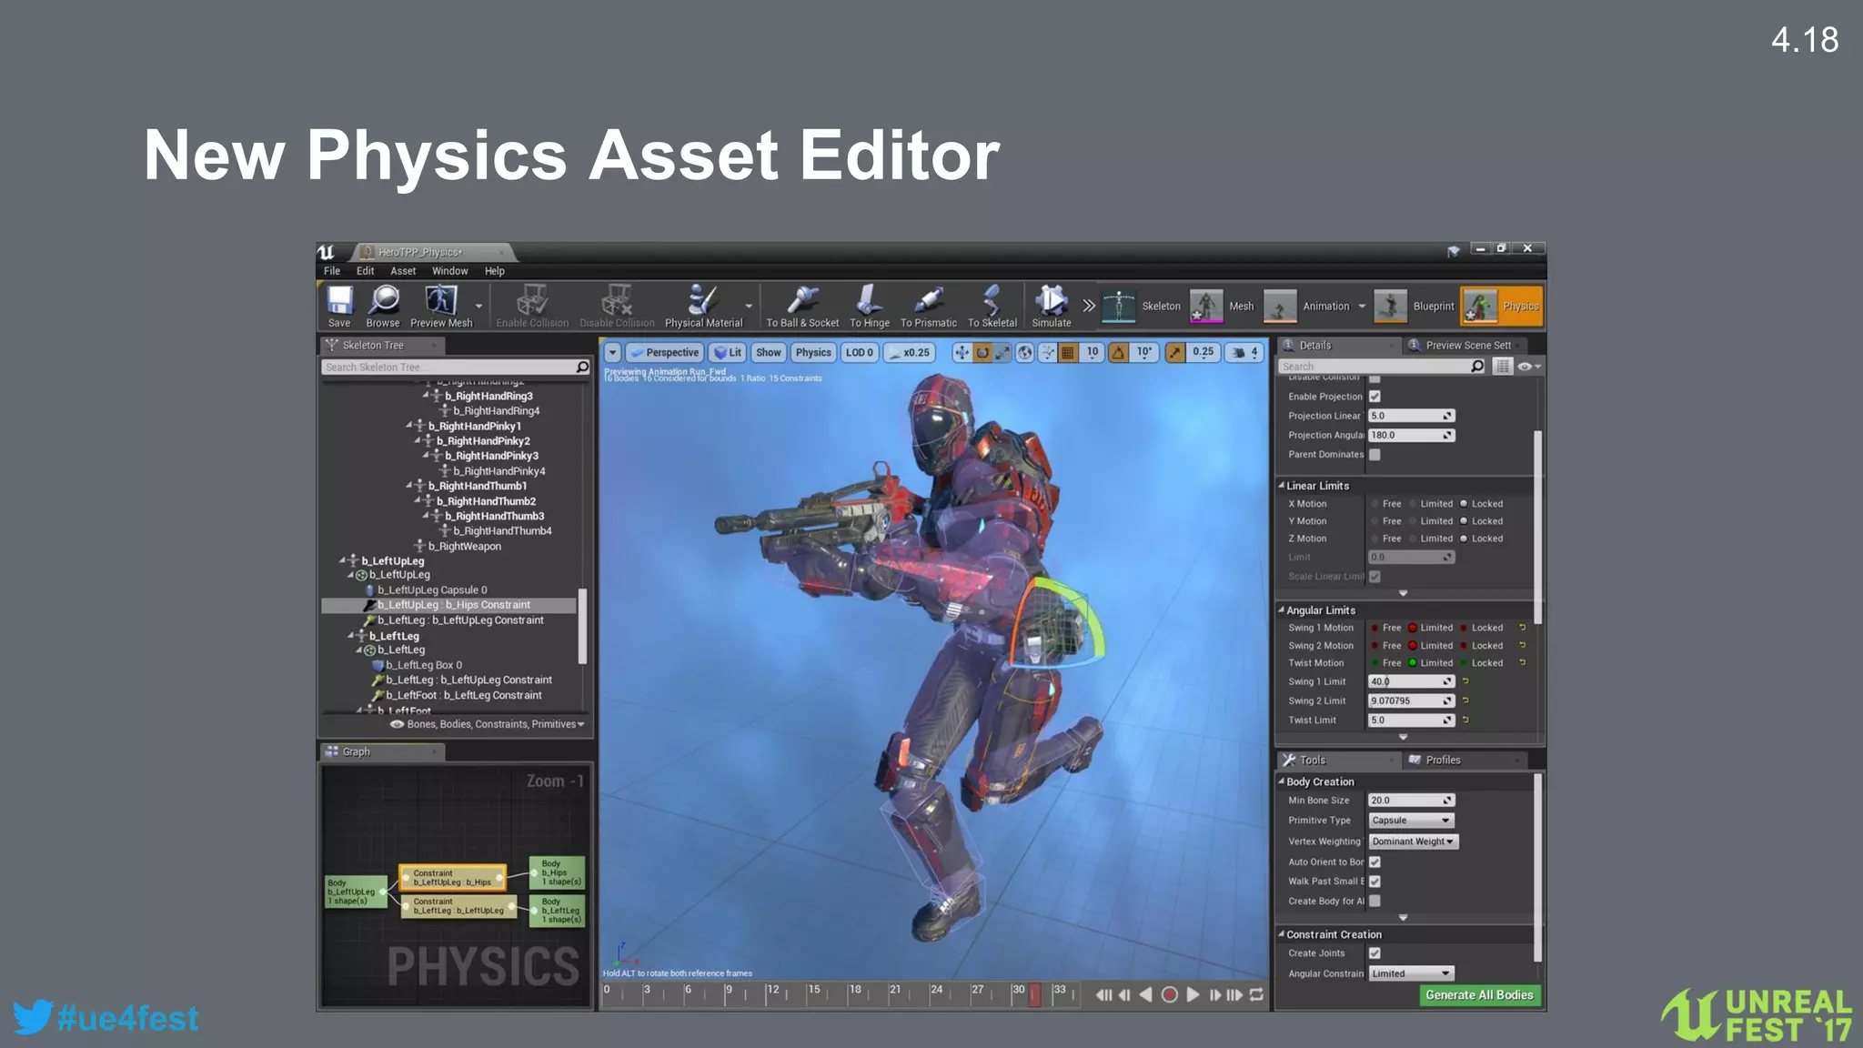Open Browse to find asset
Screen dimensions: 1863x1048
[383, 306]
